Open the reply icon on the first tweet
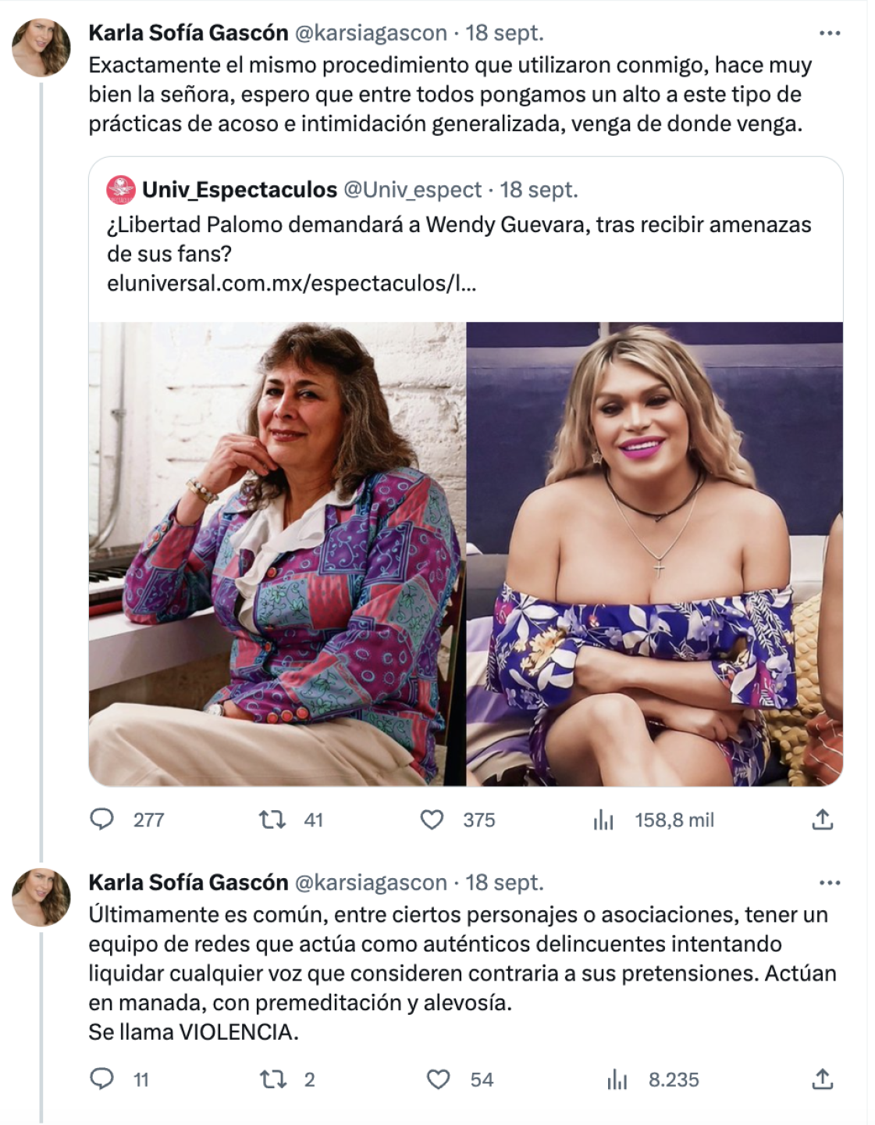 (102, 820)
